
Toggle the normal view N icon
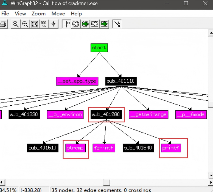[x=66, y=24]
